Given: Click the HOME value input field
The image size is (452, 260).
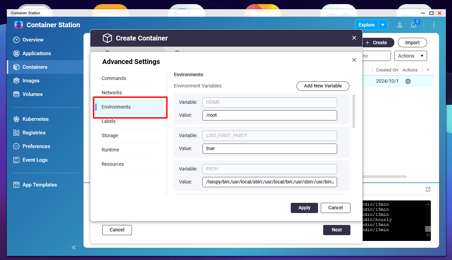Looking at the screenshot, I should point(269,115).
